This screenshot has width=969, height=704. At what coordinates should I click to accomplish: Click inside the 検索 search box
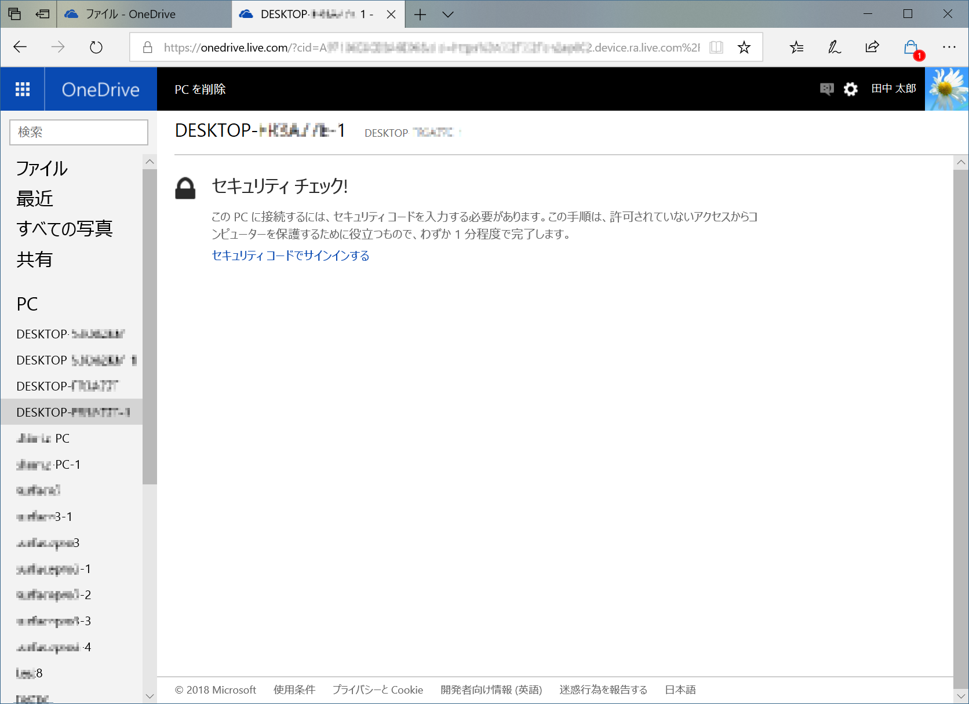click(x=78, y=132)
